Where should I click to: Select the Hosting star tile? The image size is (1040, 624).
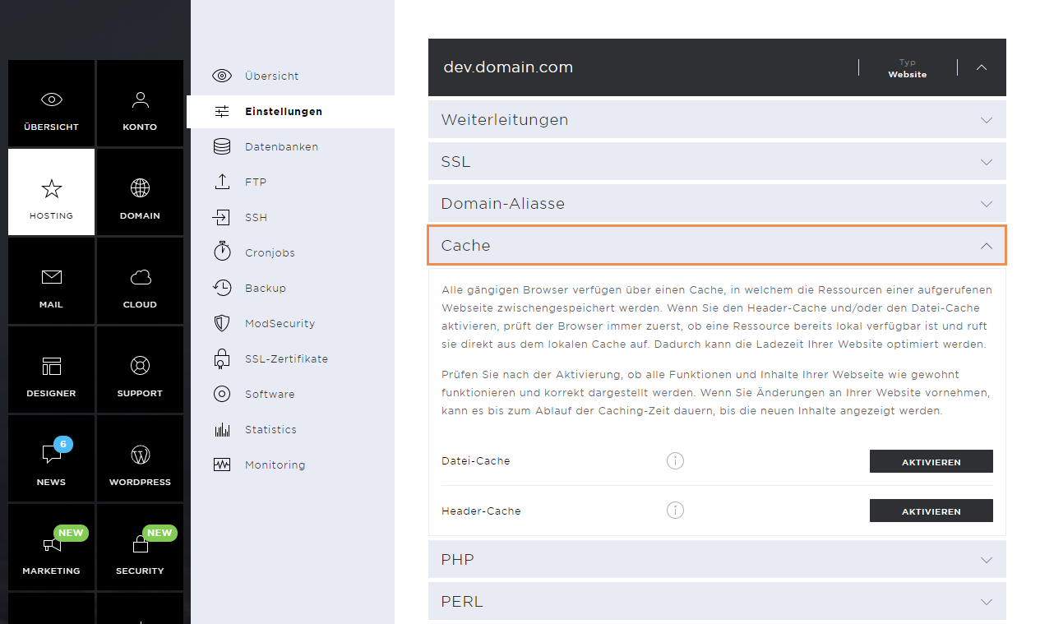[x=52, y=192]
